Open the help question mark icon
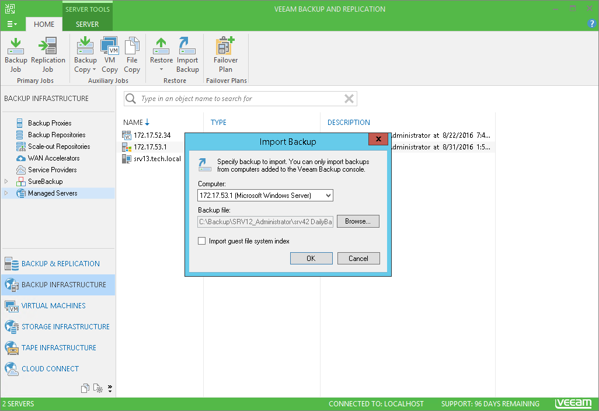599x411 pixels. pos(591,24)
